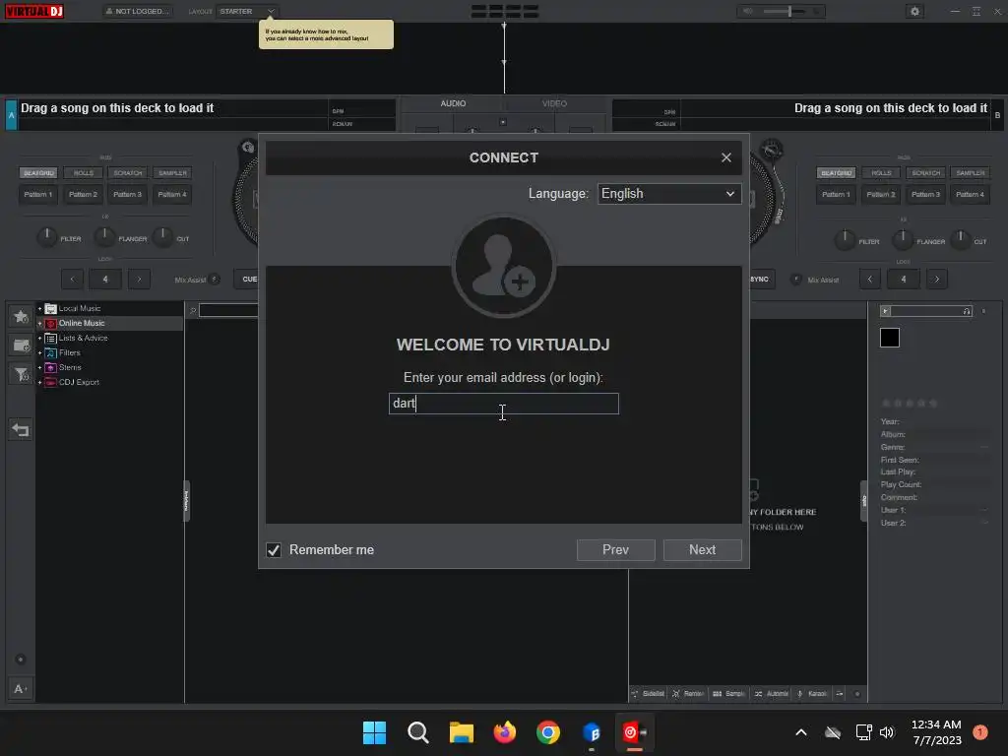Select the Filters tree item

(70, 353)
